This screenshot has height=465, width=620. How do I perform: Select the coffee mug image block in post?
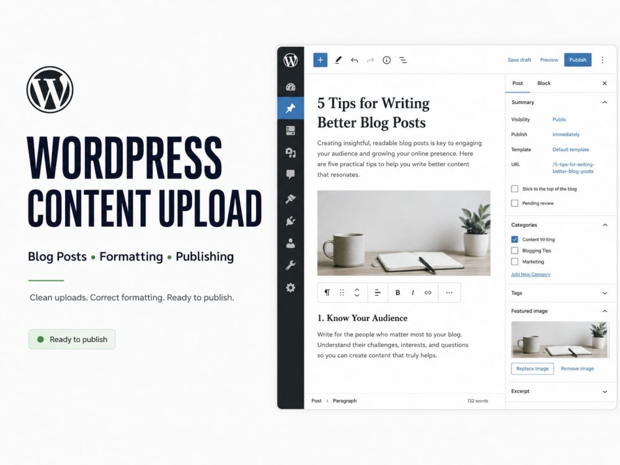(404, 233)
